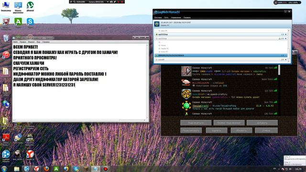The height and width of the screenshot is (172, 306).
Task: Open Hamachi Система menu
Action: 158,18
